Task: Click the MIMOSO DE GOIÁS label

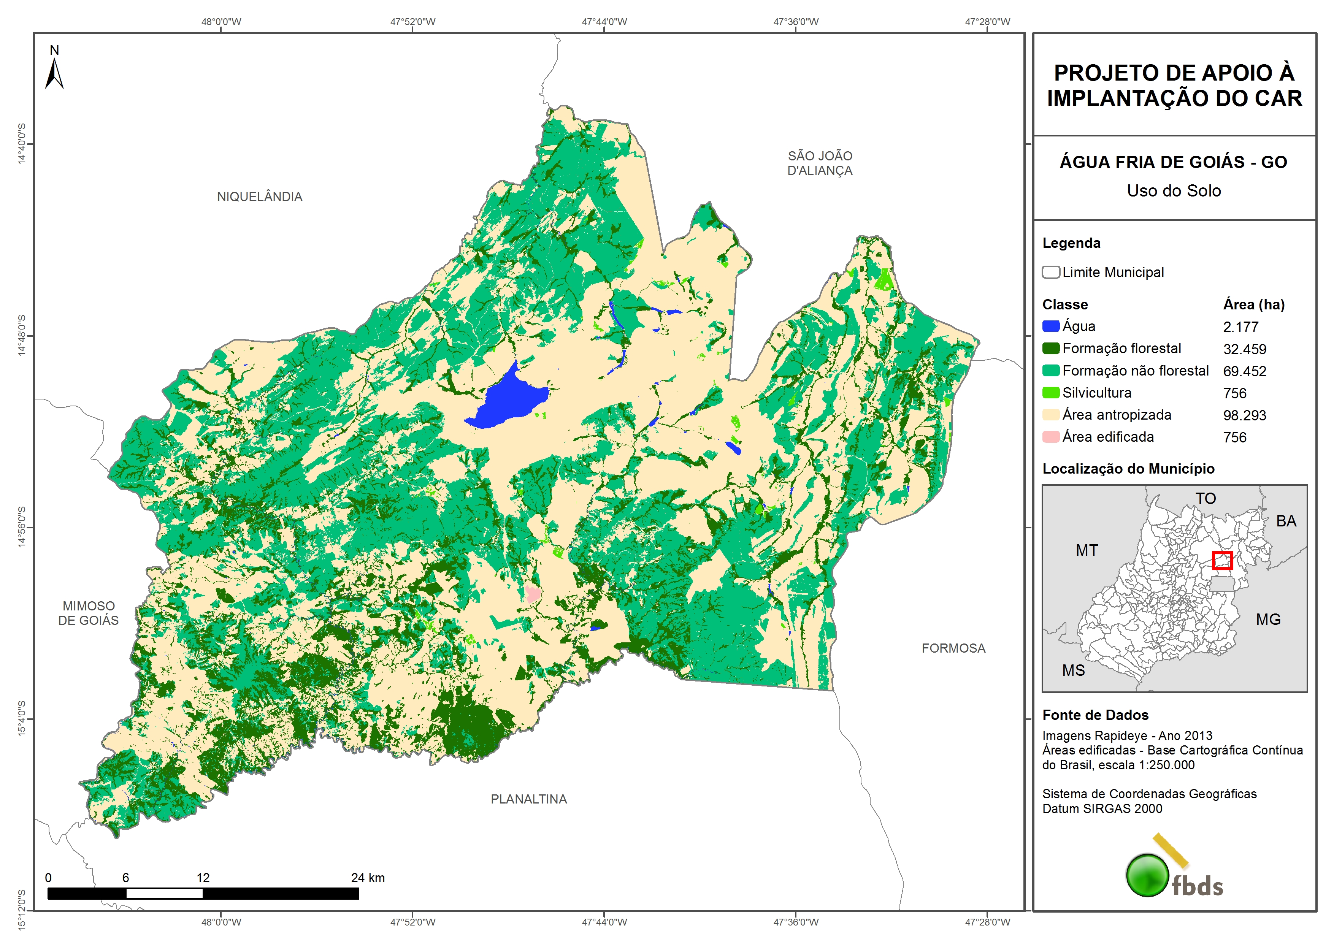Action: [x=88, y=613]
